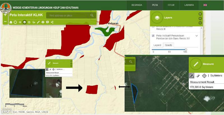The width and height of the screenshot is (224, 115).
Task: Click the My Location compass icon
Action: coord(15,22)
